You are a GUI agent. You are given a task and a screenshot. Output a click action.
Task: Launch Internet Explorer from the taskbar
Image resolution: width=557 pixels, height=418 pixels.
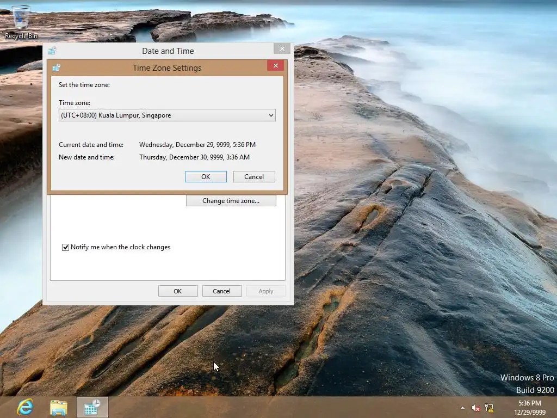click(25, 407)
